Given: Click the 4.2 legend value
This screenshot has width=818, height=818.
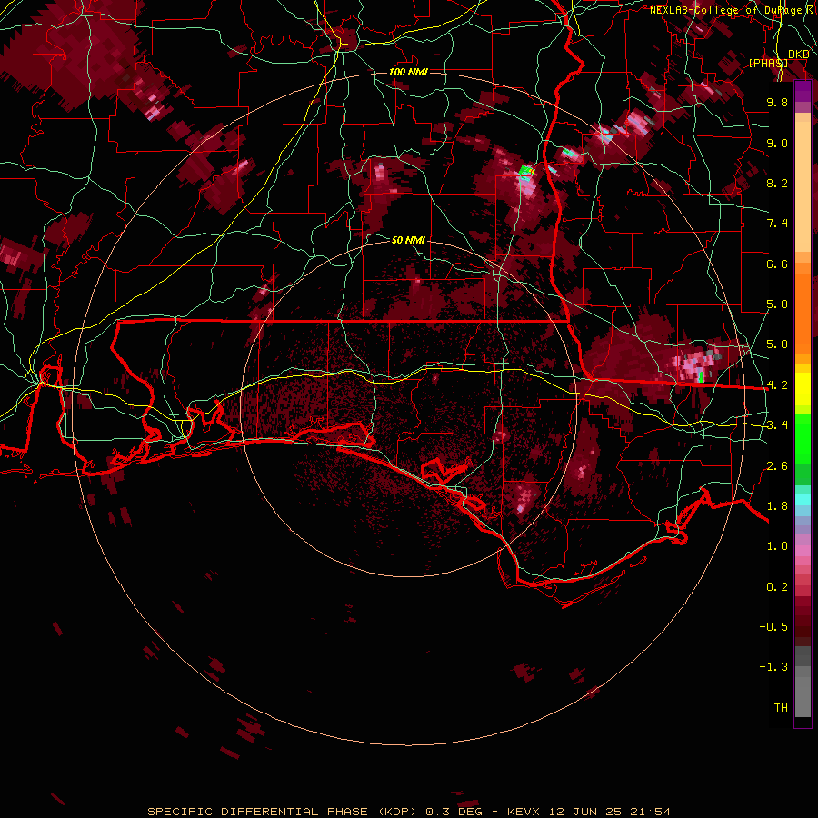Looking at the screenshot, I should click(x=777, y=385).
